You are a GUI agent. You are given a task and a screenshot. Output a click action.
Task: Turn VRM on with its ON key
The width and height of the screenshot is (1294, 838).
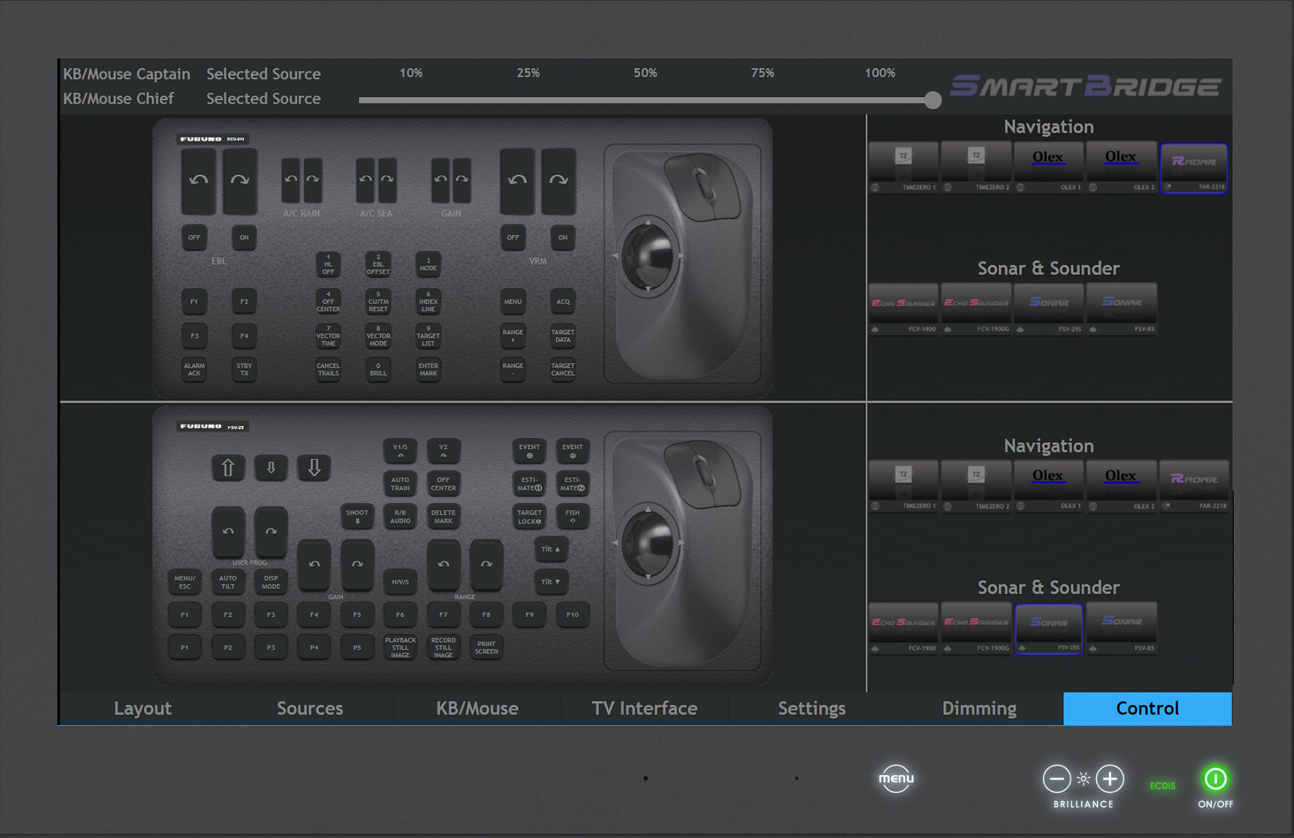[563, 237]
